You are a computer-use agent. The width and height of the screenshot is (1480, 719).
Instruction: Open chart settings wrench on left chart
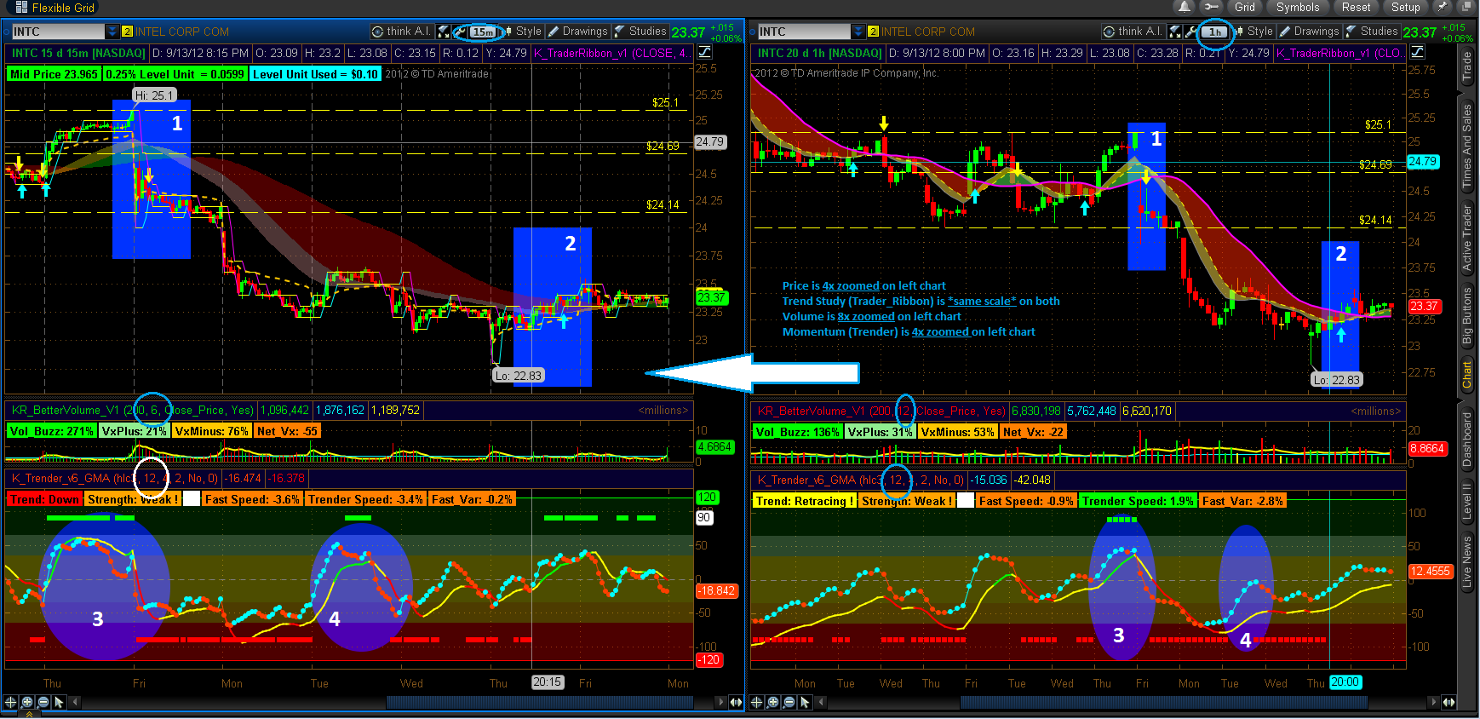pyautogui.click(x=461, y=32)
